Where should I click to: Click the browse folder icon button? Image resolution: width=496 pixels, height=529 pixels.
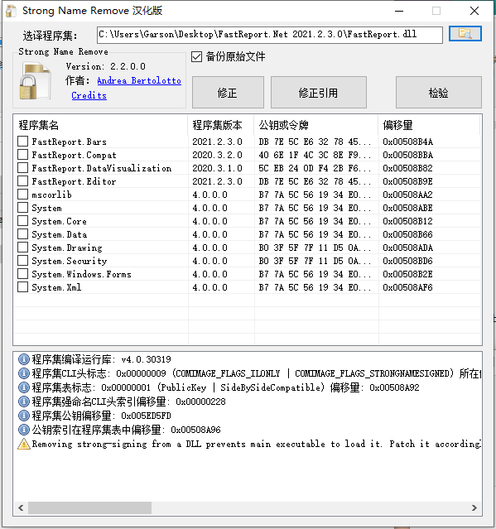coord(465,34)
